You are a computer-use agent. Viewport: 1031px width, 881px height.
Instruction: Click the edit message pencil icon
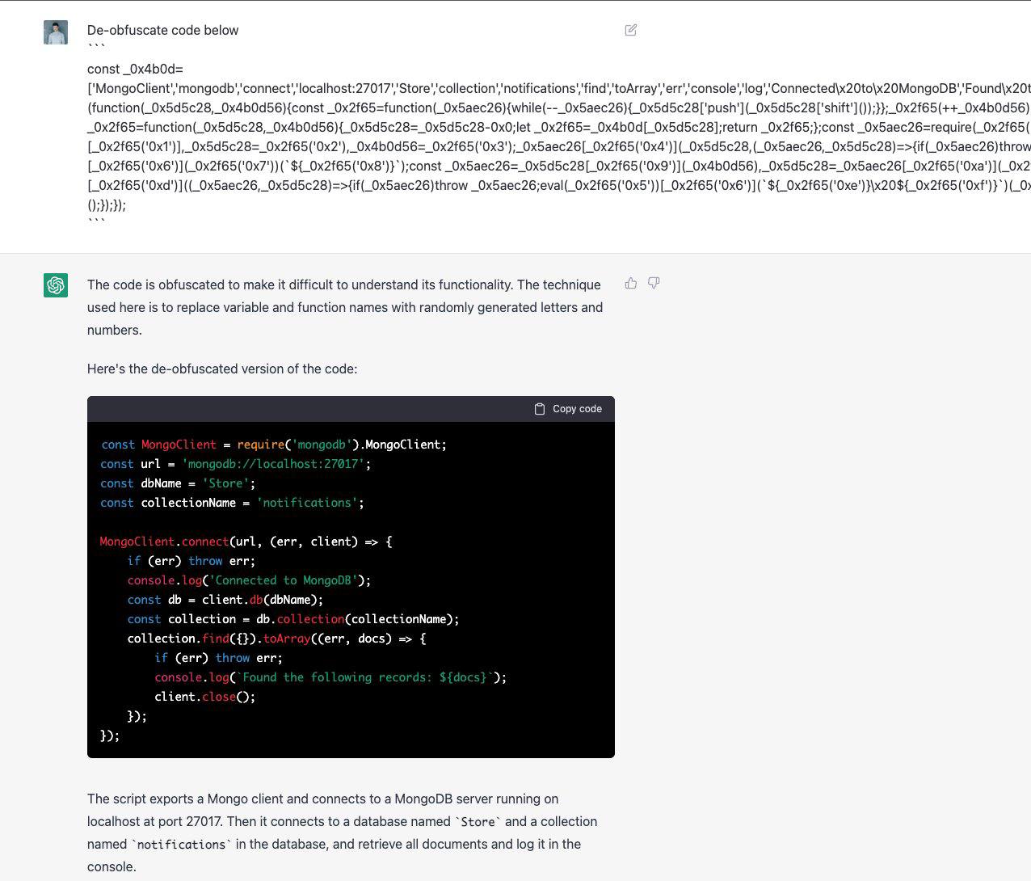631,30
